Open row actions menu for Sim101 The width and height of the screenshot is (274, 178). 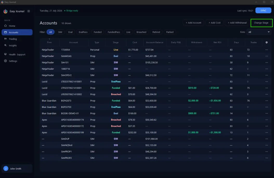tap(266, 63)
